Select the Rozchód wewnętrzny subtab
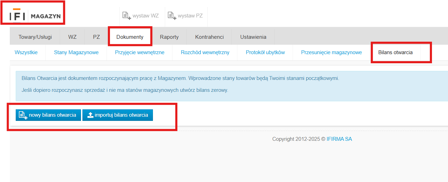This screenshot has width=448, height=182. 205,52
